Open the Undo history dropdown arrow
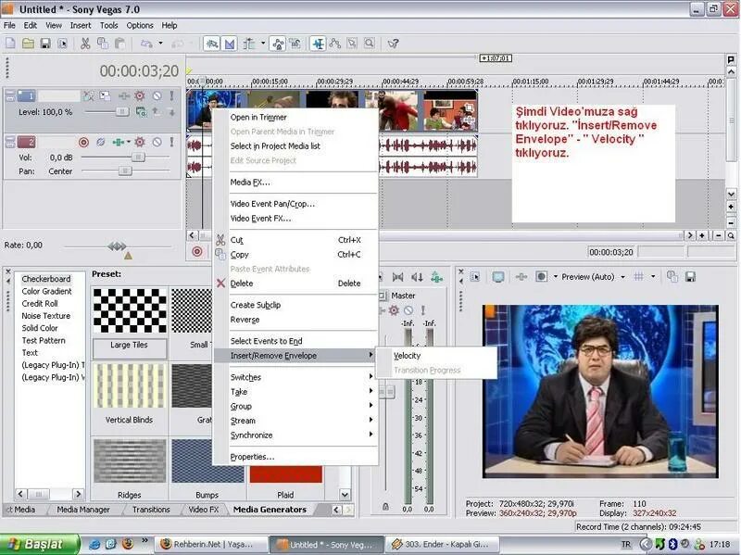The height and width of the screenshot is (555, 741). pos(160,44)
